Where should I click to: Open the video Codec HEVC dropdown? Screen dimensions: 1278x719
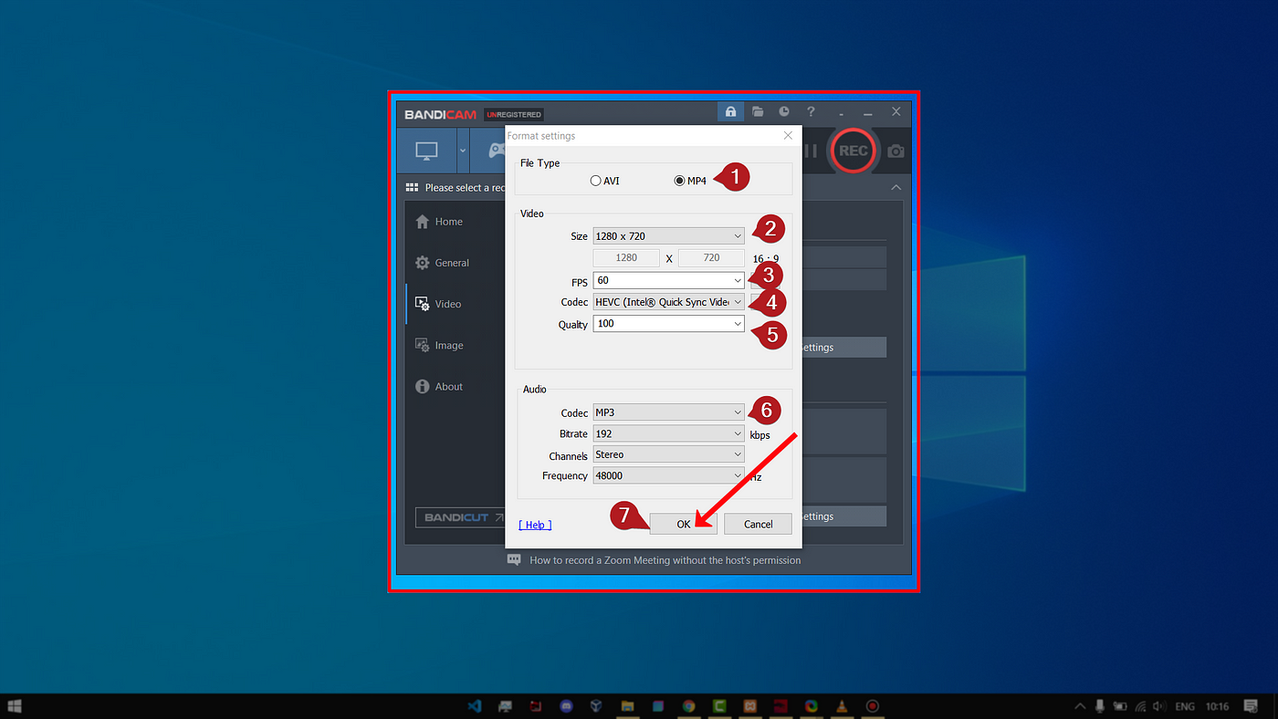coord(669,302)
